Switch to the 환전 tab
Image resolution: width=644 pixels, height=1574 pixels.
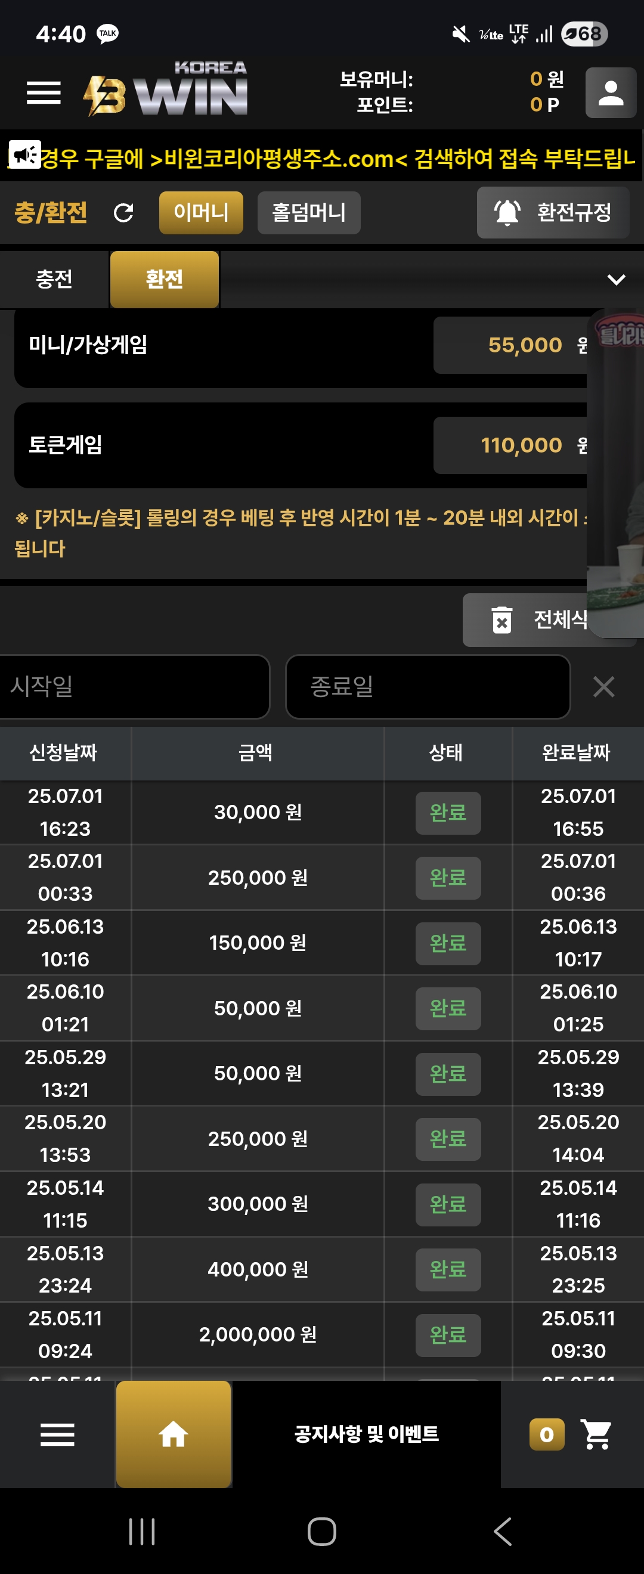tap(165, 280)
